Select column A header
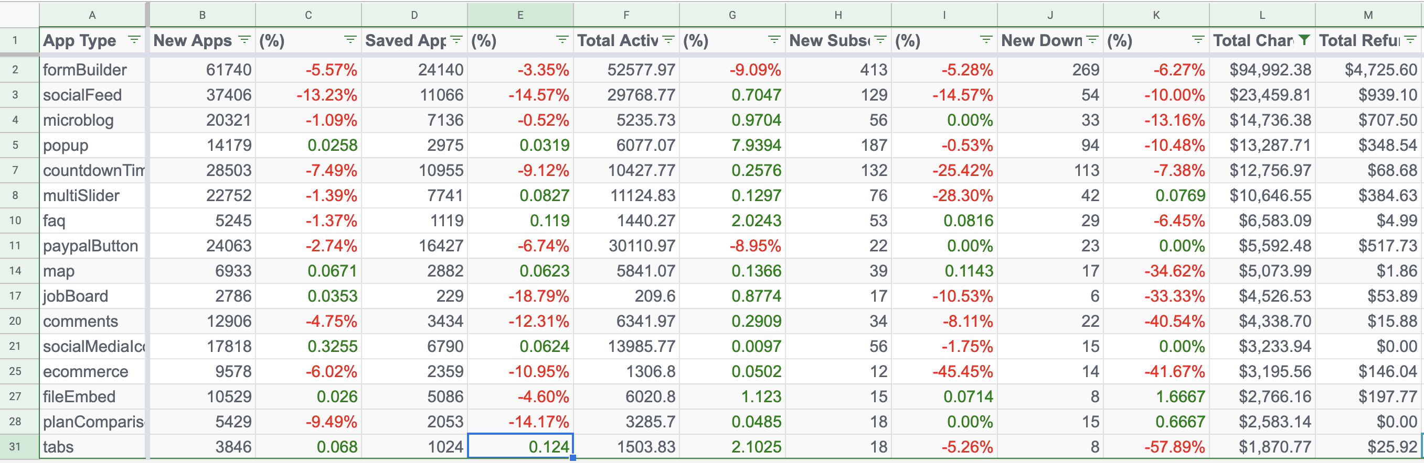Viewport: 1424px width, 463px height. (92, 15)
